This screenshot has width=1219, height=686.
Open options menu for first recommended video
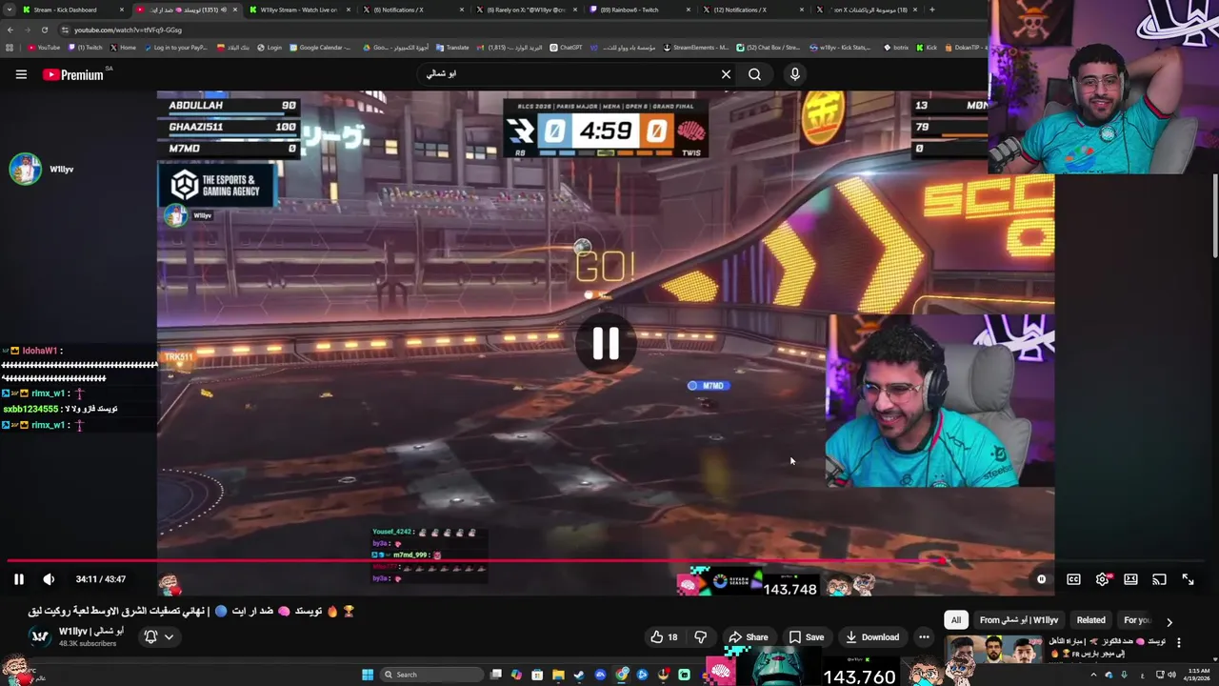point(1179,643)
